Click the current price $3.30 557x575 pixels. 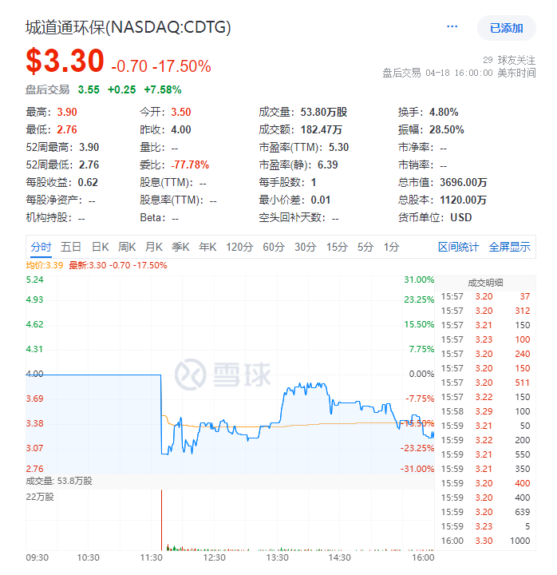[65, 61]
